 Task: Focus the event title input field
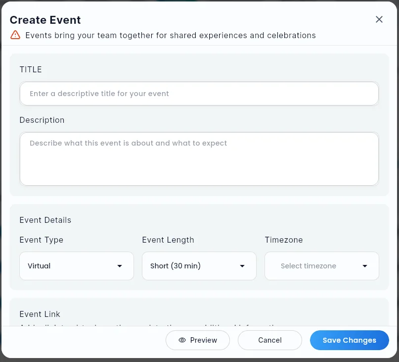tap(199, 94)
